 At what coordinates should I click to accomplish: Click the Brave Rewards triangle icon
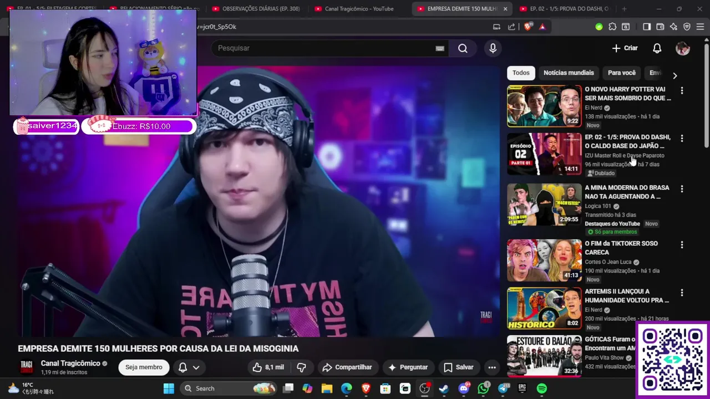(542, 27)
